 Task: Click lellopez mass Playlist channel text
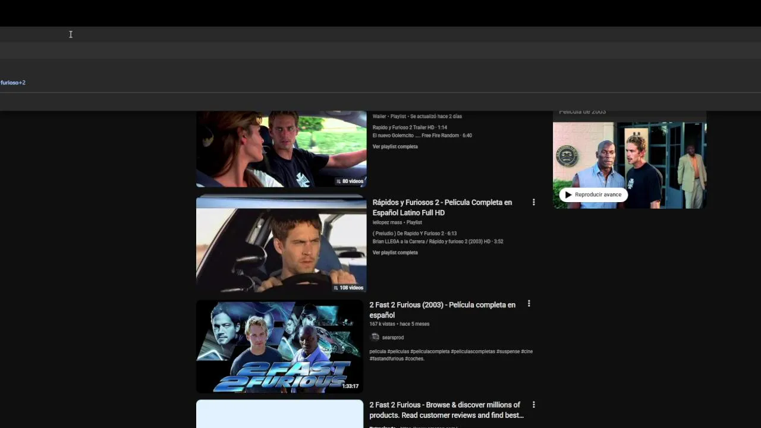click(397, 222)
